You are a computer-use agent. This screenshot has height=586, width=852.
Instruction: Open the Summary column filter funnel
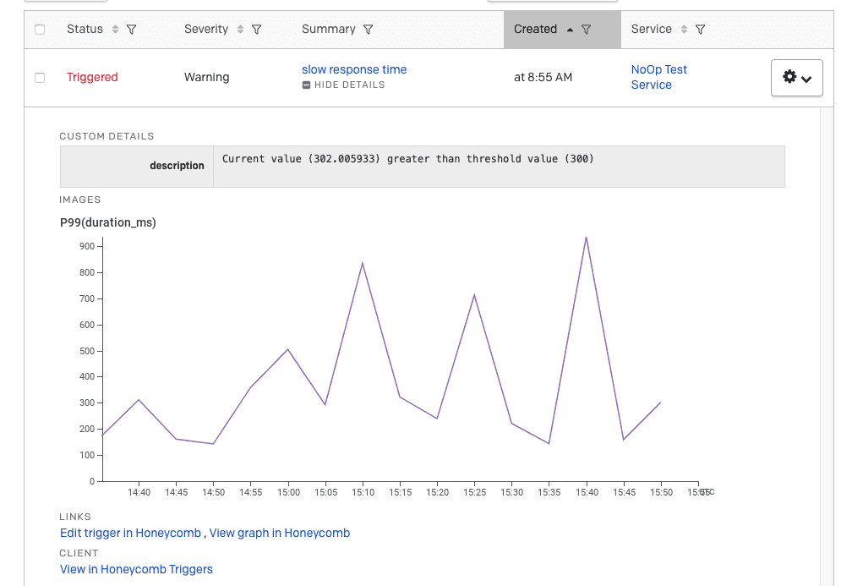[368, 30]
